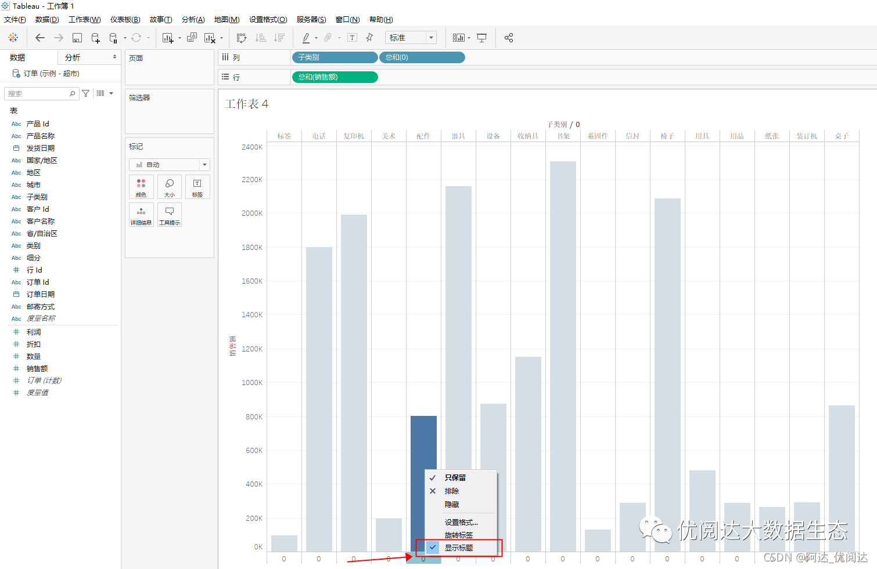Screen dimensions: 877x569
Task: Click the 书架 column header
Action: (563, 136)
